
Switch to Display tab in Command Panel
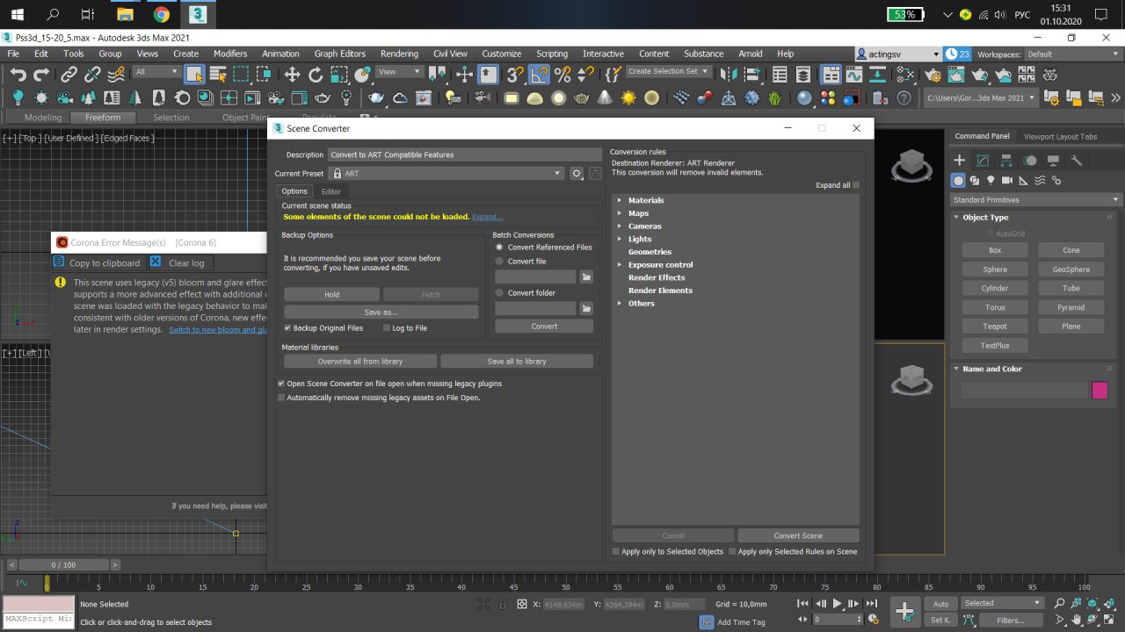click(x=1052, y=161)
